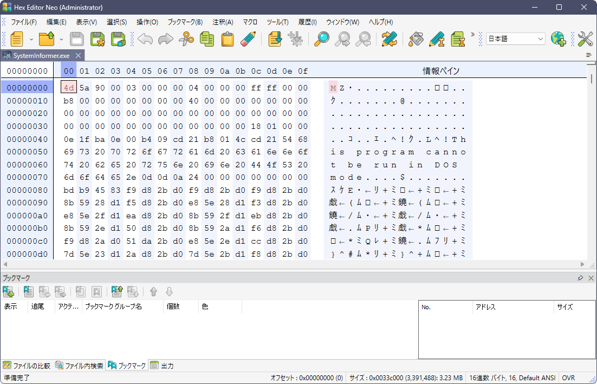Click the bookmark list icon in panel toolbar
This screenshot has width=597, height=384.
pos(29,292)
